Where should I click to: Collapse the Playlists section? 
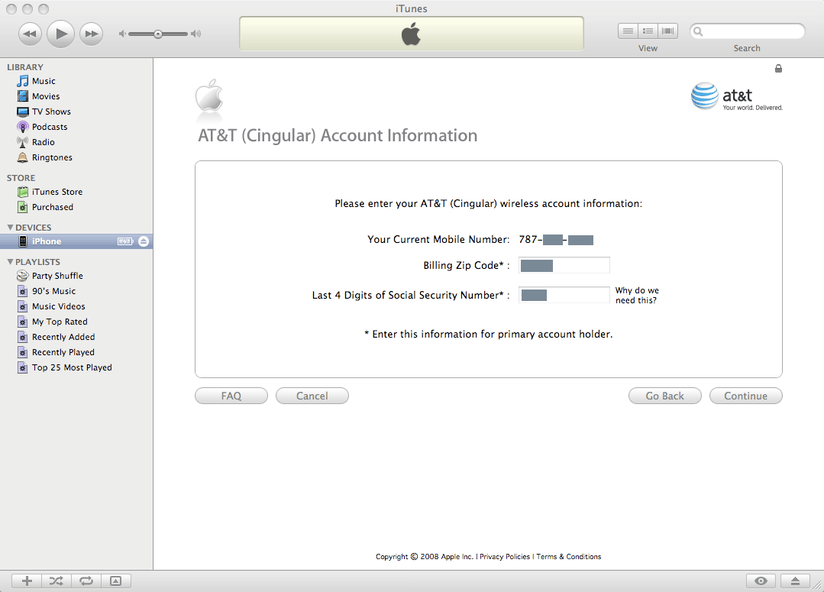(10, 262)
